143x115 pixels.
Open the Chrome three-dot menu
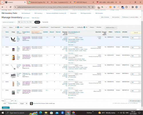pyautogui.click(x=140, y=7)
